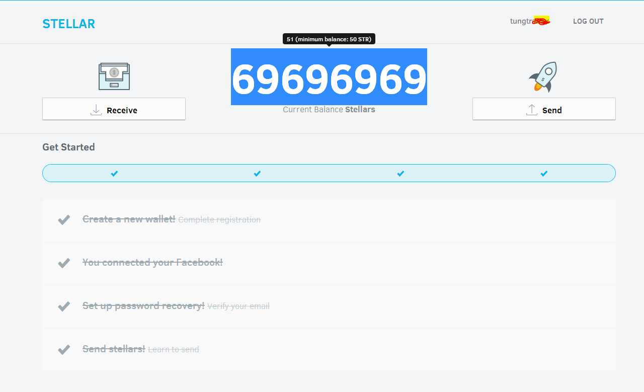This screenshot has width=644, height=392.
Task: Click the Send stellars! text
Action: (114, 349)
